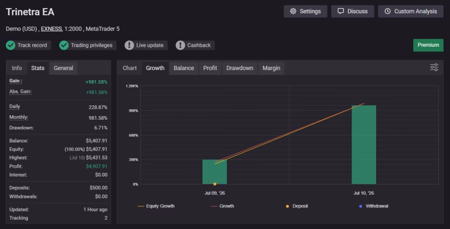Click the Track record green checkmark icon
Screen dimensions: 450x229
point(11,45)
